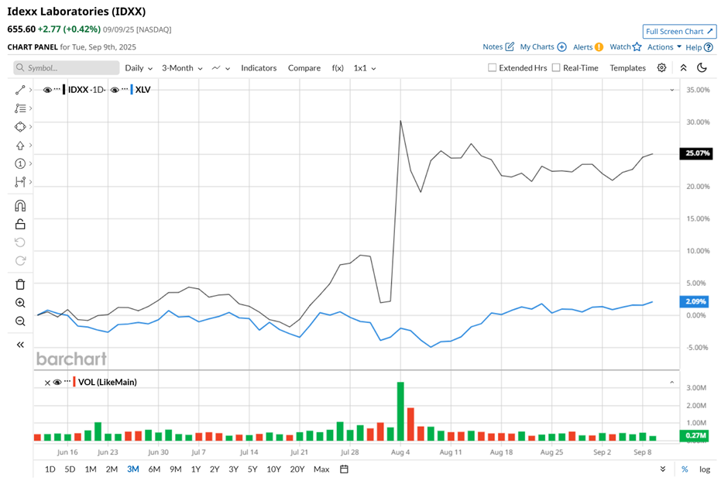Viewport: 728px width, 481px height.
Task: Open the Indicators menu
Action: point(259,68)
